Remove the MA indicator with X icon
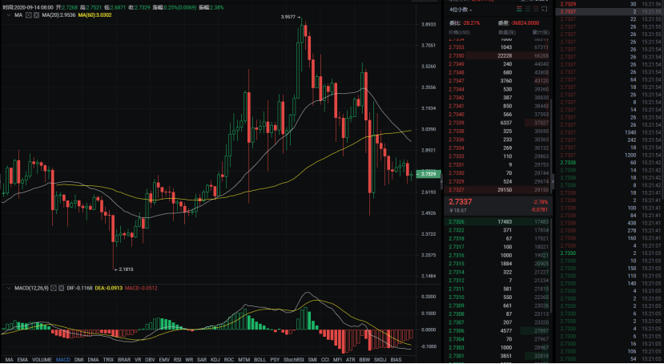This screenshot has width=664, height=364. (x=36, y=14)
